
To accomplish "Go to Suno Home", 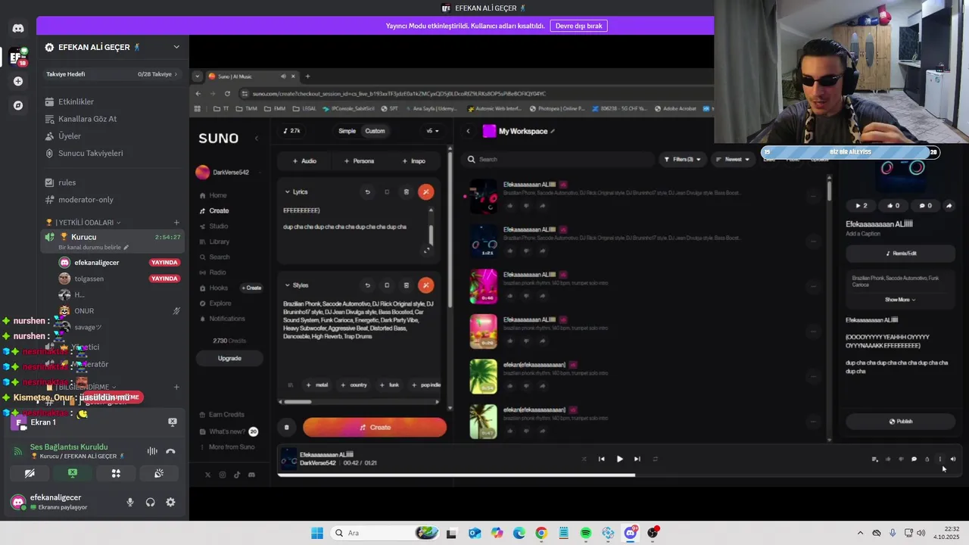I will (218, 195).
